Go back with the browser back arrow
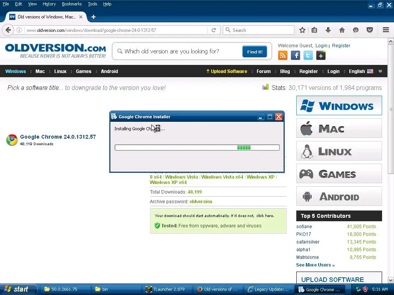 pos(8,30)
